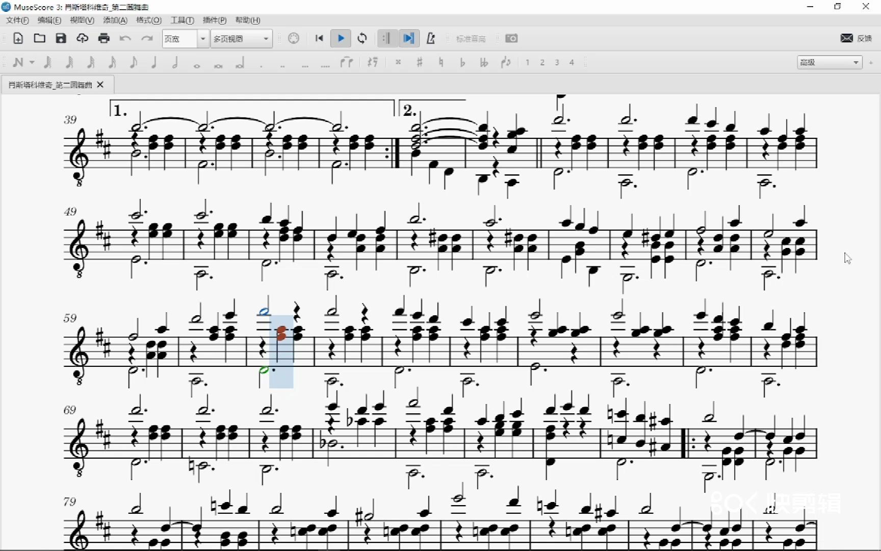Toggle note input mode N button
The width and height of the screenshot is (881, 551).
18,62
